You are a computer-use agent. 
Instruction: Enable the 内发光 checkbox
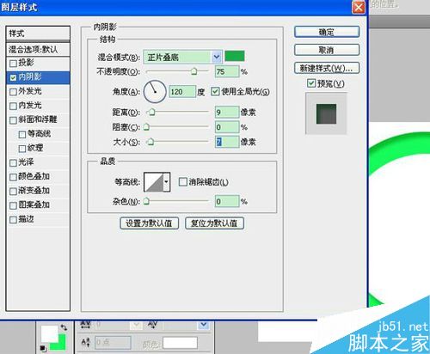point(13,107)
